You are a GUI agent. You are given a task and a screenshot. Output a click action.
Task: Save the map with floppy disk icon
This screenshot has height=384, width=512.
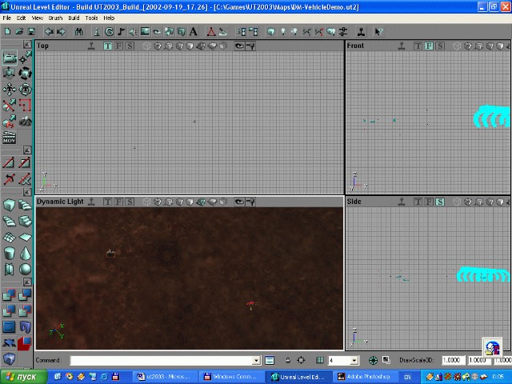31,32
